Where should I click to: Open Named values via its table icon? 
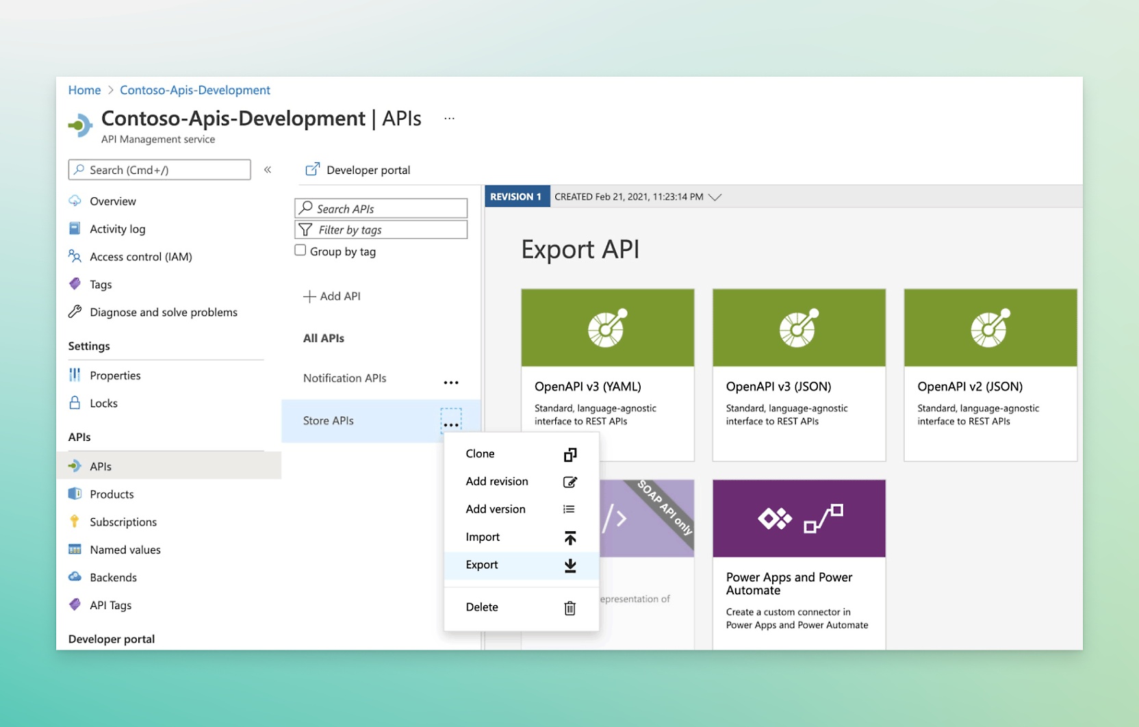point(75,550)
